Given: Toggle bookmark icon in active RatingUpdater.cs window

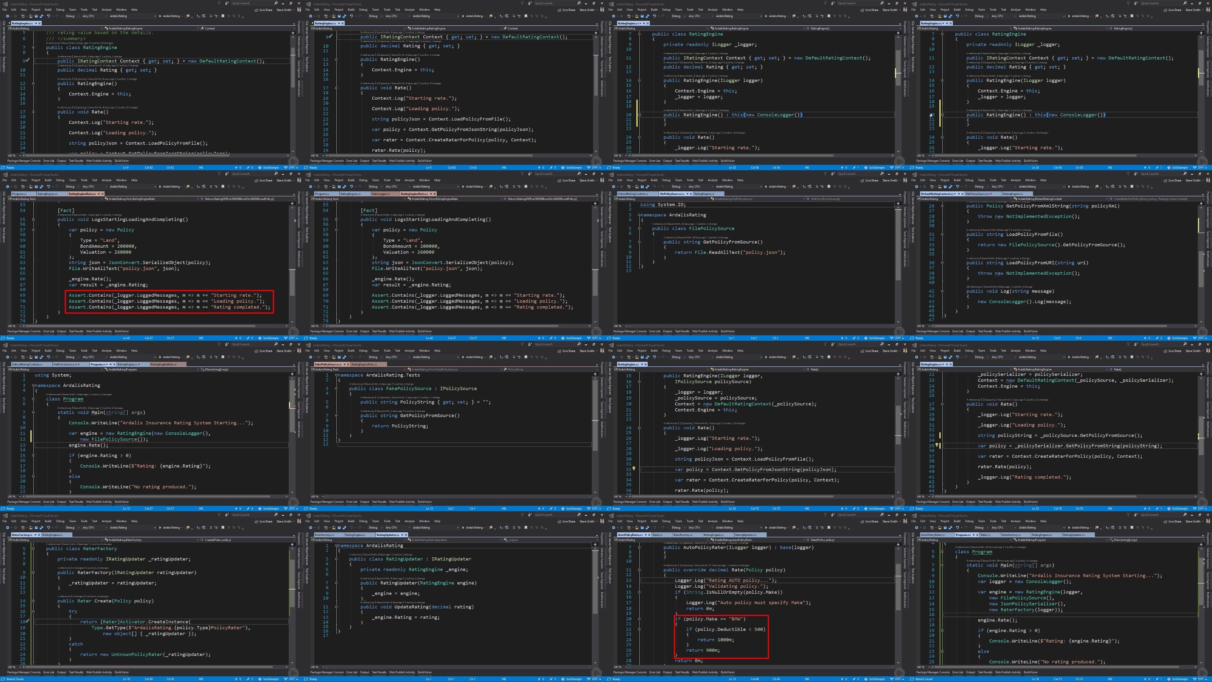Looking at the screenshot, I should [526, 528].
